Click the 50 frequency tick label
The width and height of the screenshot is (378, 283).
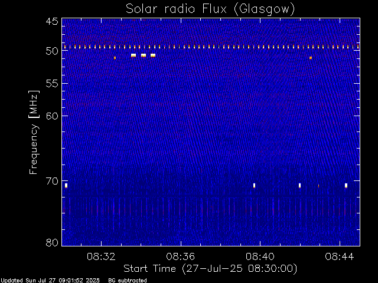52,51
